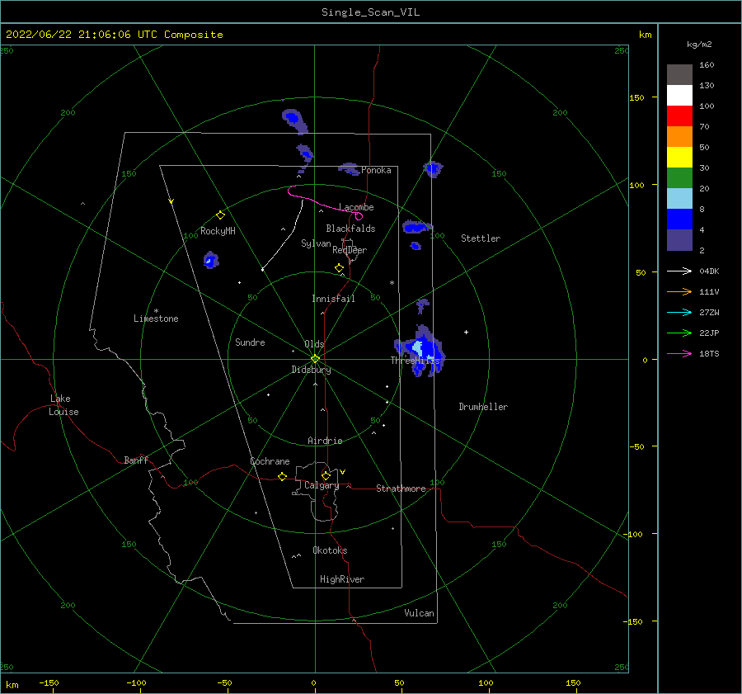Click the Limestone label
This screenshot has width=742, height=694.
coord(156,319)
